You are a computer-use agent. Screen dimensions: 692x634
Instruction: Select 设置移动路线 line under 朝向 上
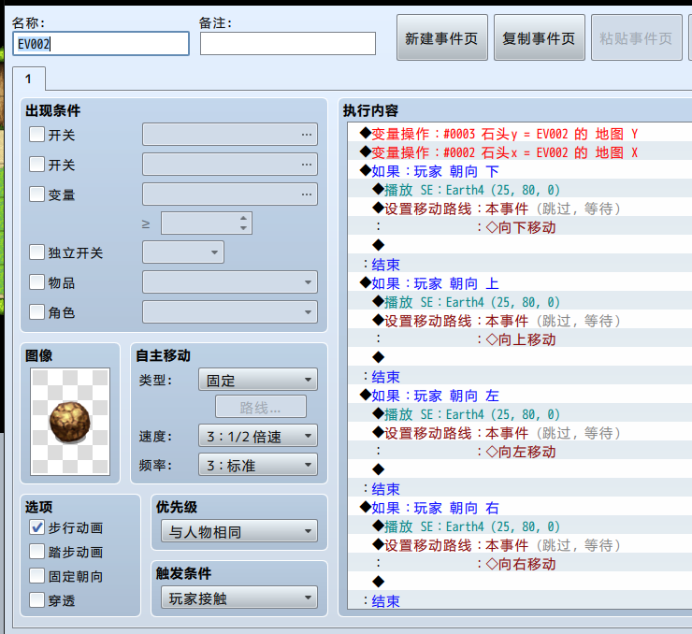[x=519, y=321]
